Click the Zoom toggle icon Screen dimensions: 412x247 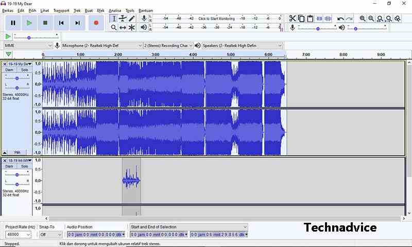398,19
